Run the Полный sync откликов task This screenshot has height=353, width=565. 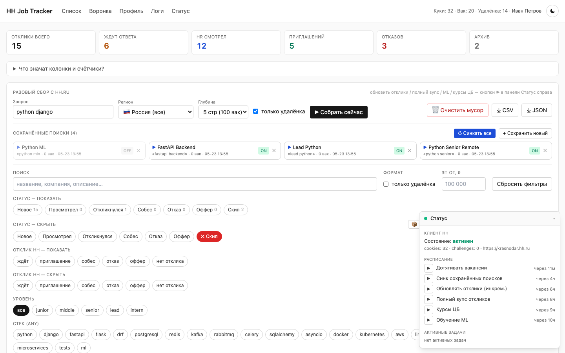(x=428, y=299)
